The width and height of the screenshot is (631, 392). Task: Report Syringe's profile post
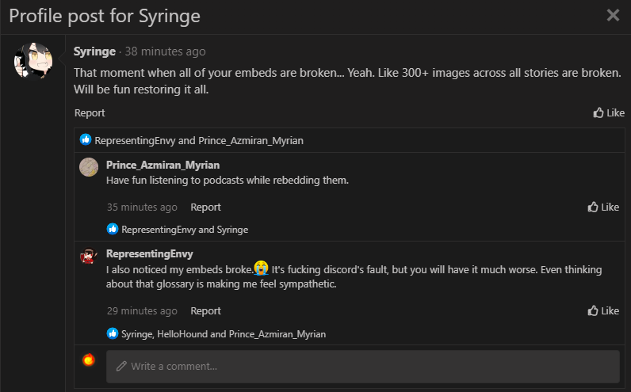(90, 112)
